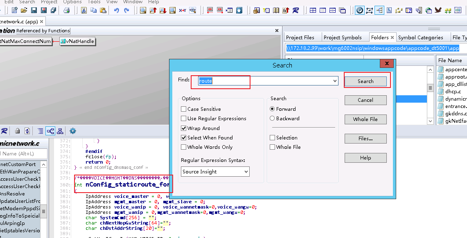This screenshot has height=238, width=467.
Task: Click the Print icon in toolbar
Action: tap(66, 10)
